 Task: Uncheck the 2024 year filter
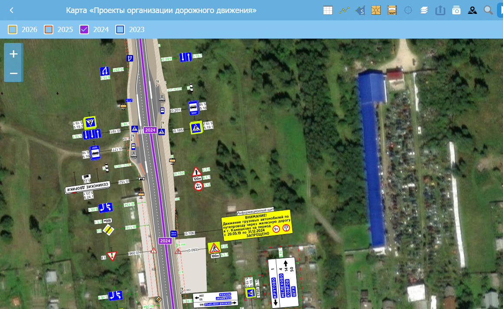84,29
